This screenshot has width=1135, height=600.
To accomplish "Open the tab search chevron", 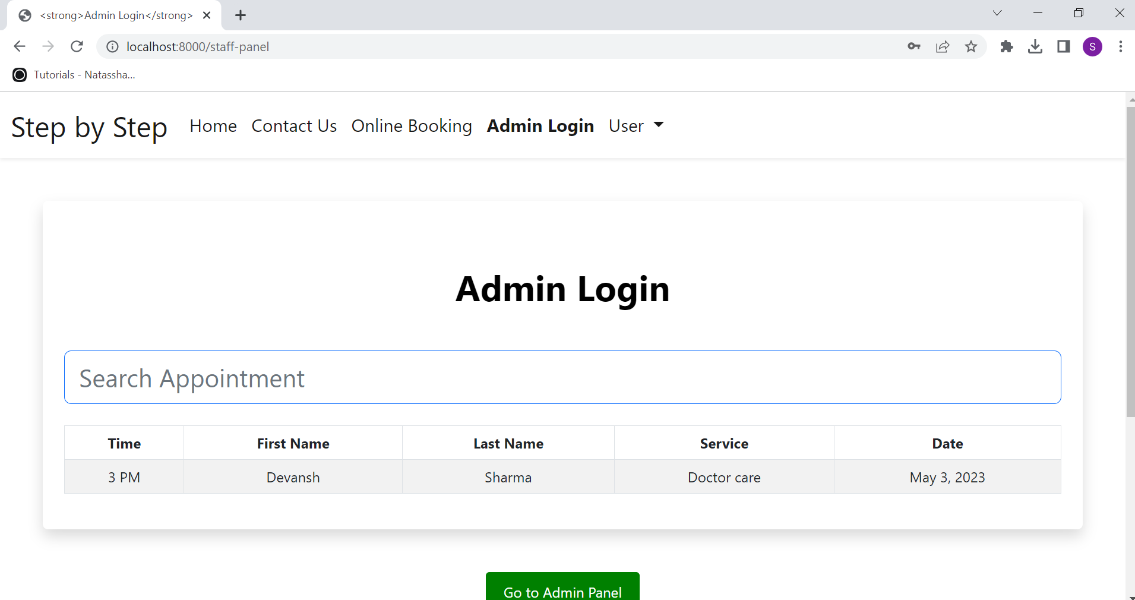I will click(x=997, y=13).
